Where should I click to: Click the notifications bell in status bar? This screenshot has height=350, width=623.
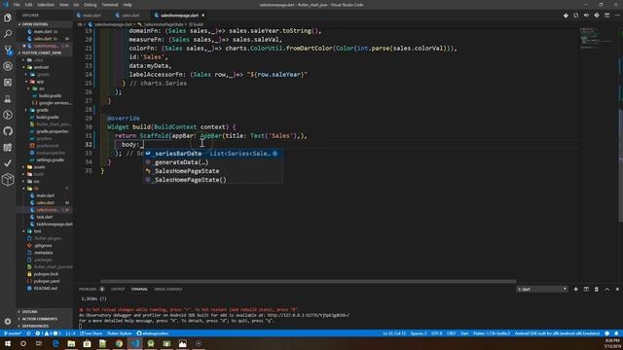616,333
